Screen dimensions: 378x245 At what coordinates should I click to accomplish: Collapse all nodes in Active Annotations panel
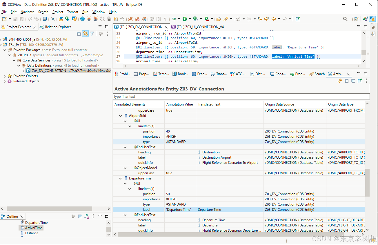click(353, 81)
